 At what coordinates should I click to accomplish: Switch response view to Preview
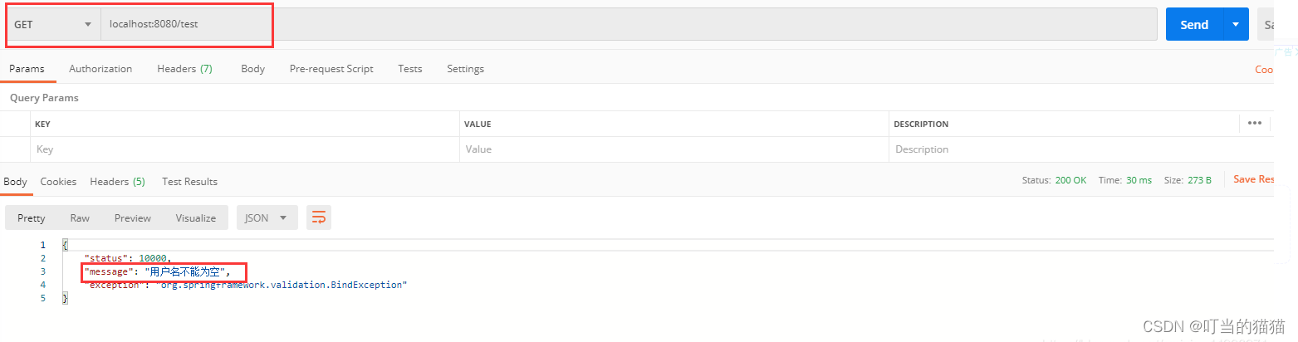(x=133, y=218)
